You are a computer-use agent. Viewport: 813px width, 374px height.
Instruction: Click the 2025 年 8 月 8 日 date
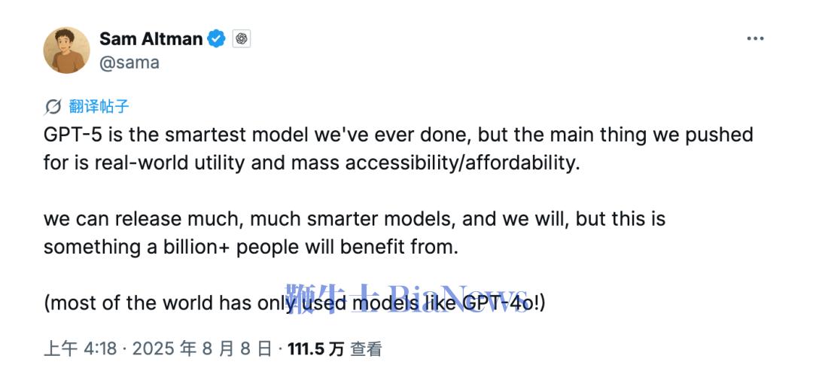point(202,349)
